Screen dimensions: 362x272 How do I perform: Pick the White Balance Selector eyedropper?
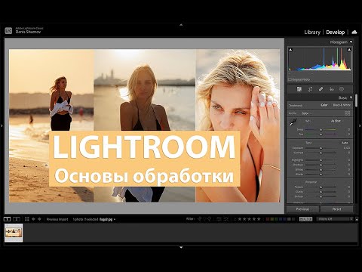pyautogui.click(x=293, y=122)
